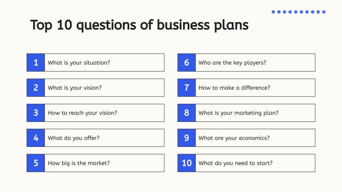The height and width of the screenshot is (192, 342).
Task: Select the blue number 5 box
Action: point(36,163)
